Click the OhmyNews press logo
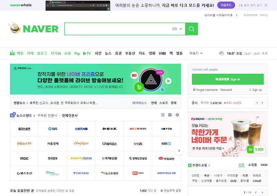 coord(81,143)
